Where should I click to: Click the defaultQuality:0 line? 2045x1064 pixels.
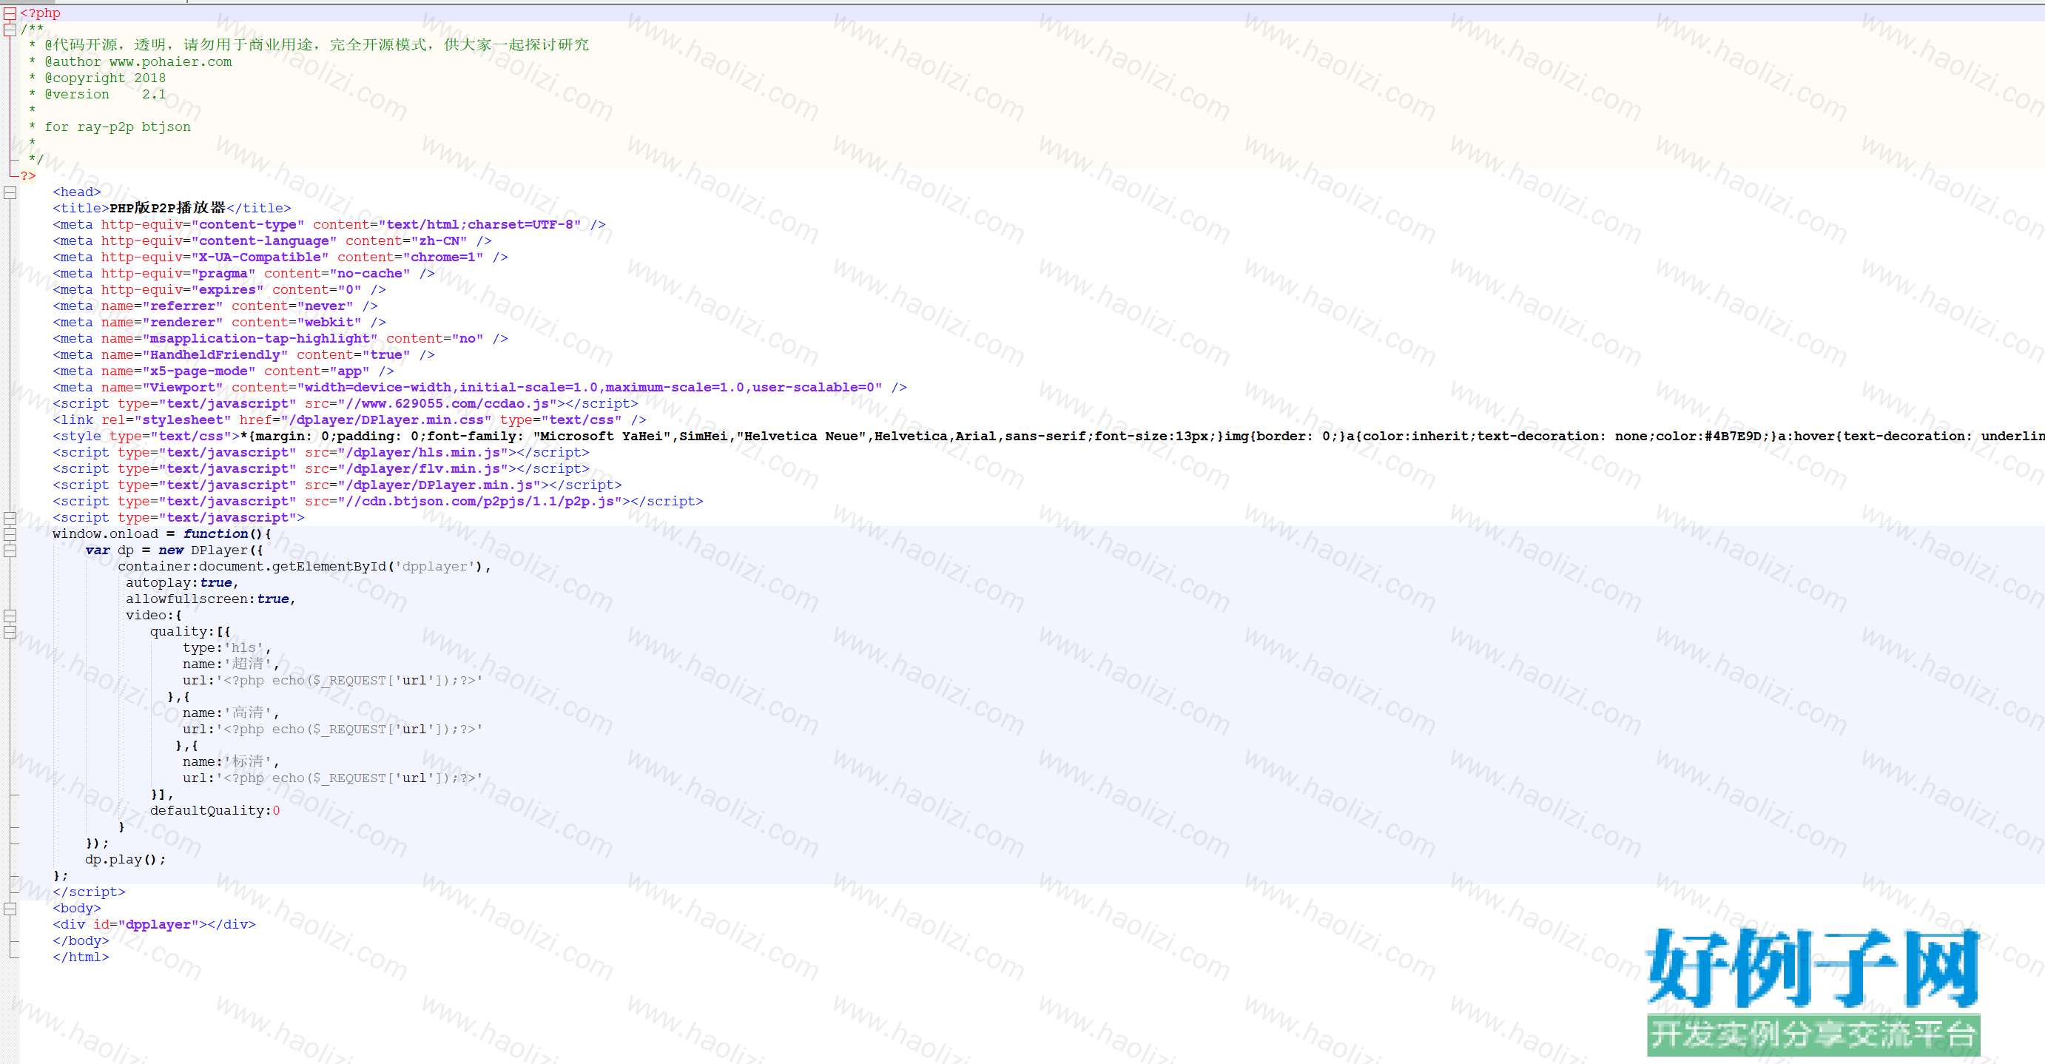tap(215, 811)
